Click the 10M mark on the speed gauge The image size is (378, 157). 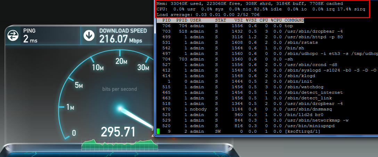(x=98, y=67)
